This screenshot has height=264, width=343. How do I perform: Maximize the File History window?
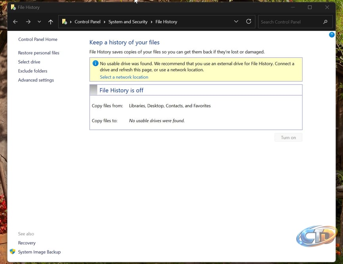pos(310,7)
